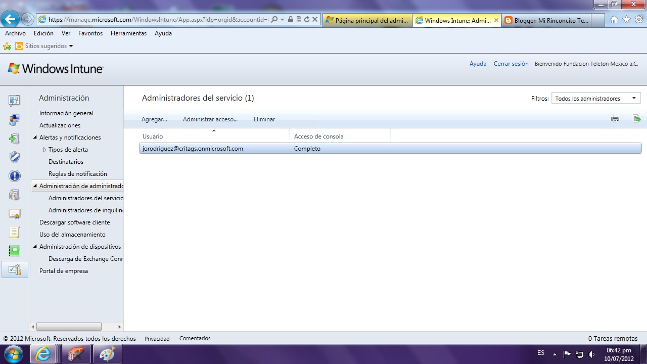Click the print icon in the toolbar

pyautogui.click(x=615, y=119)
